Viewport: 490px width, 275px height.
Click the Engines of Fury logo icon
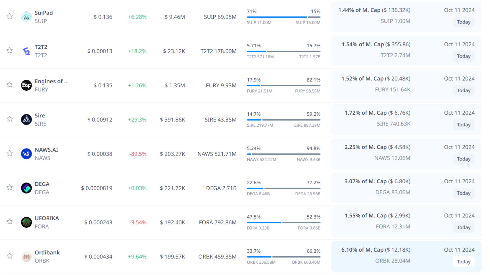(26, 85)
